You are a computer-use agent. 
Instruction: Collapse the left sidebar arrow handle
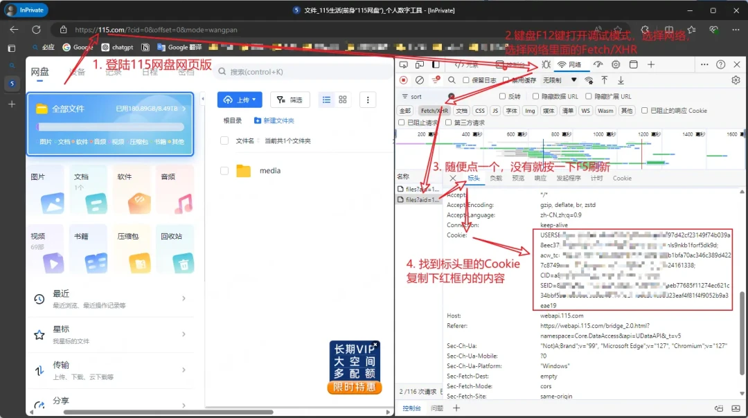pyautogui.click(x=203, y=99)
